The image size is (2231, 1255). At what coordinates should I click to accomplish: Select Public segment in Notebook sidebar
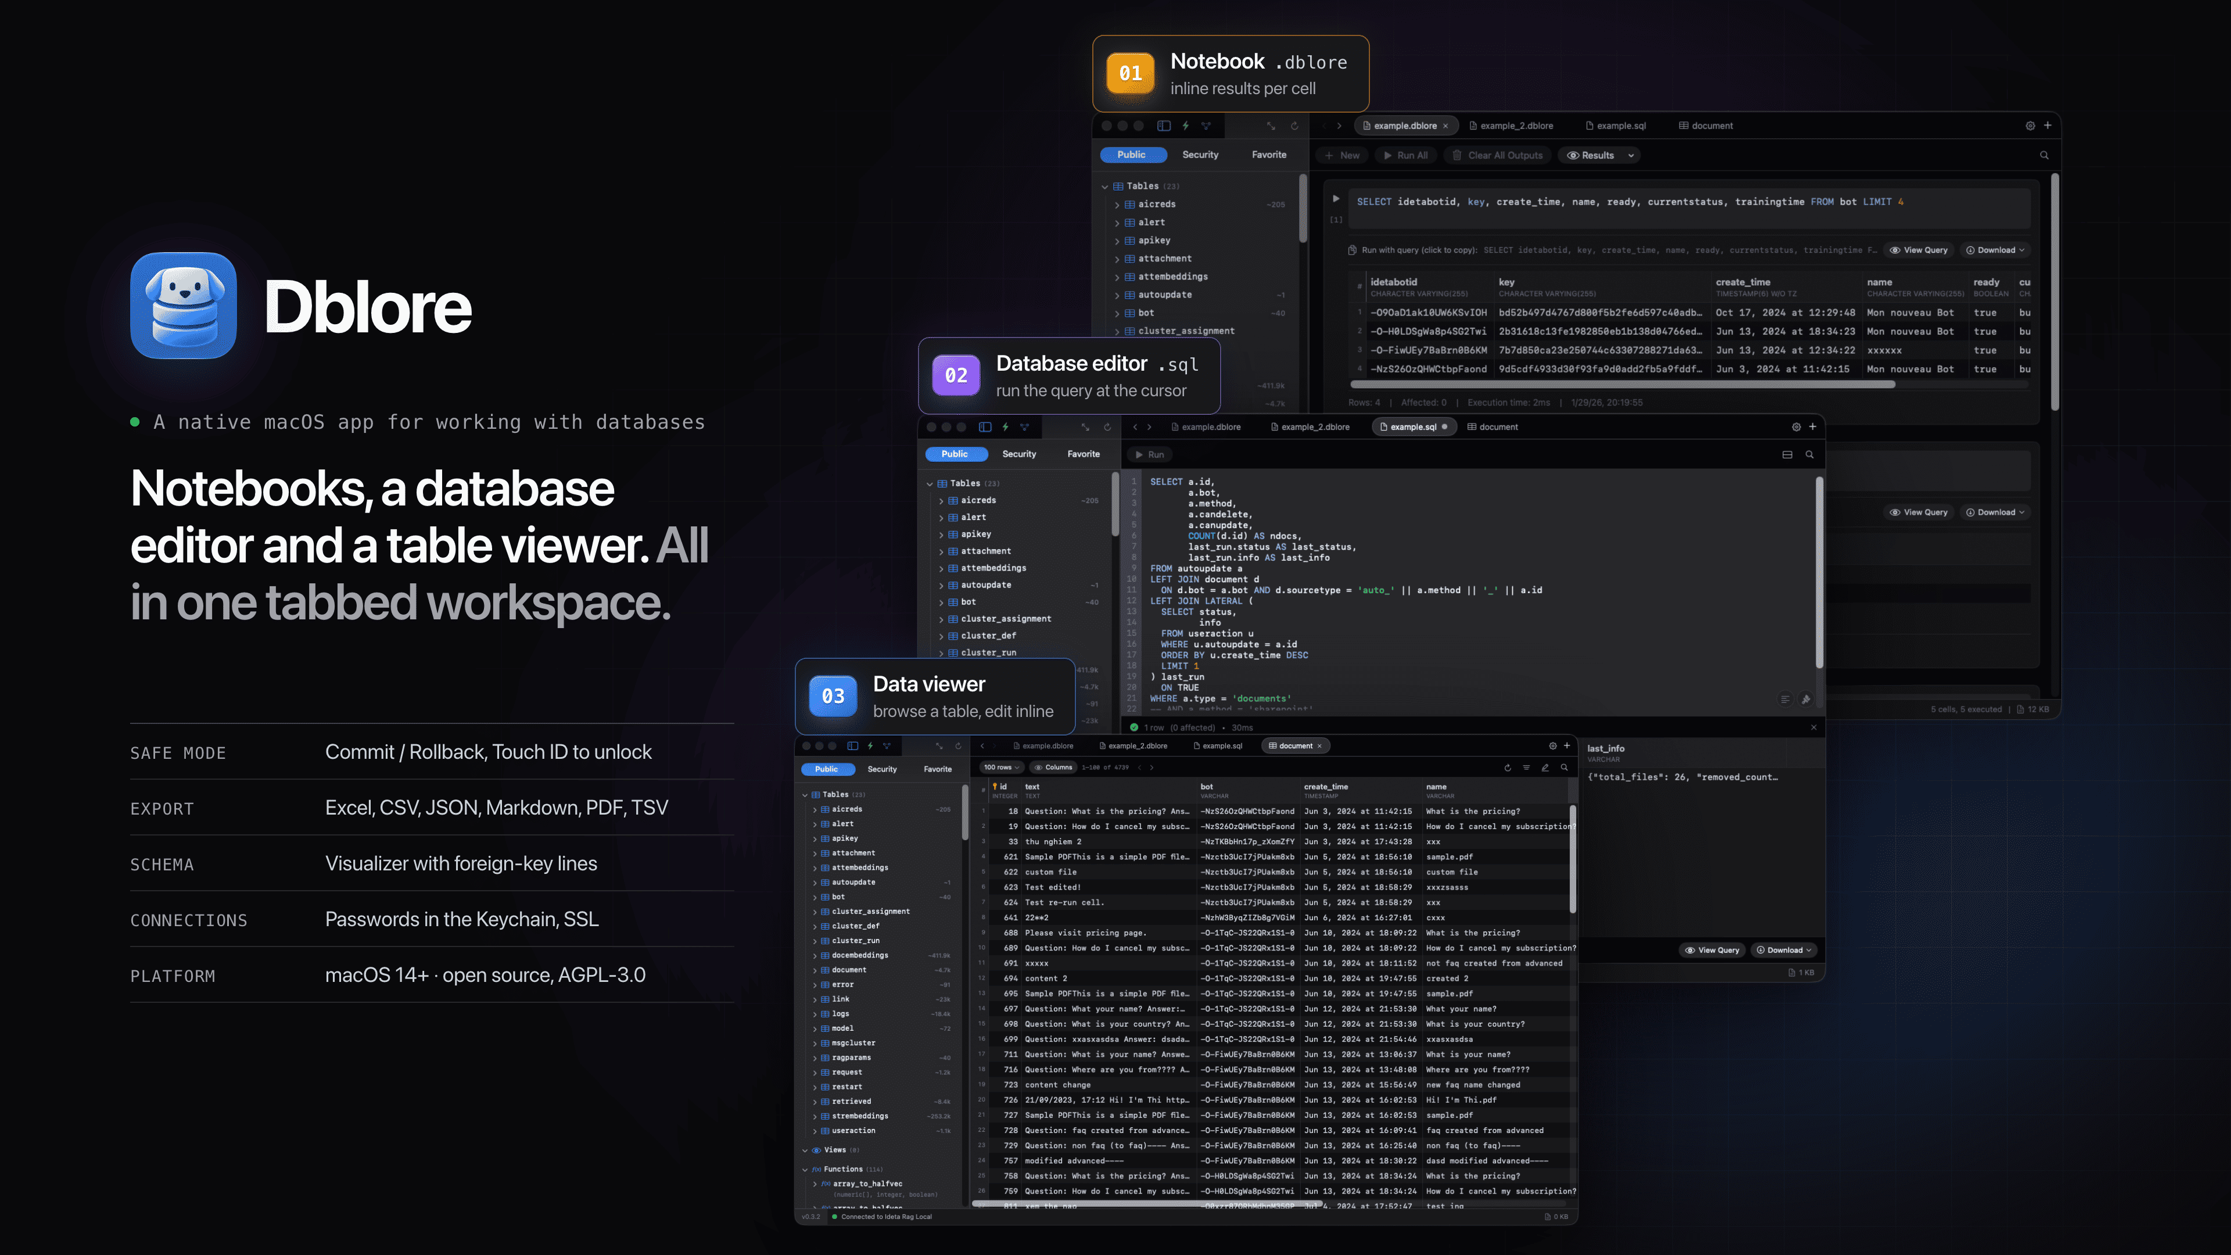coord(1131,155)
